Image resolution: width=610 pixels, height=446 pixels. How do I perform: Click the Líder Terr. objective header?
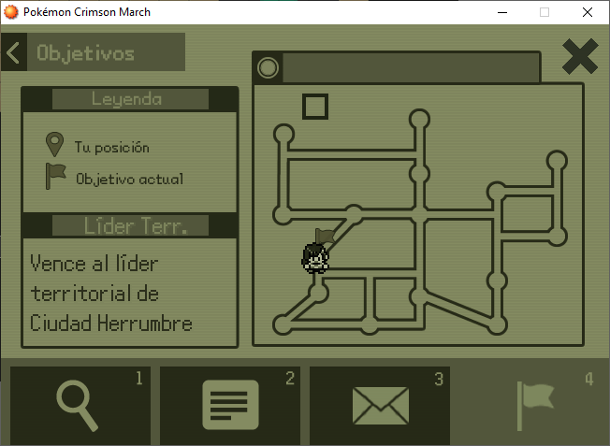[128, 226]
